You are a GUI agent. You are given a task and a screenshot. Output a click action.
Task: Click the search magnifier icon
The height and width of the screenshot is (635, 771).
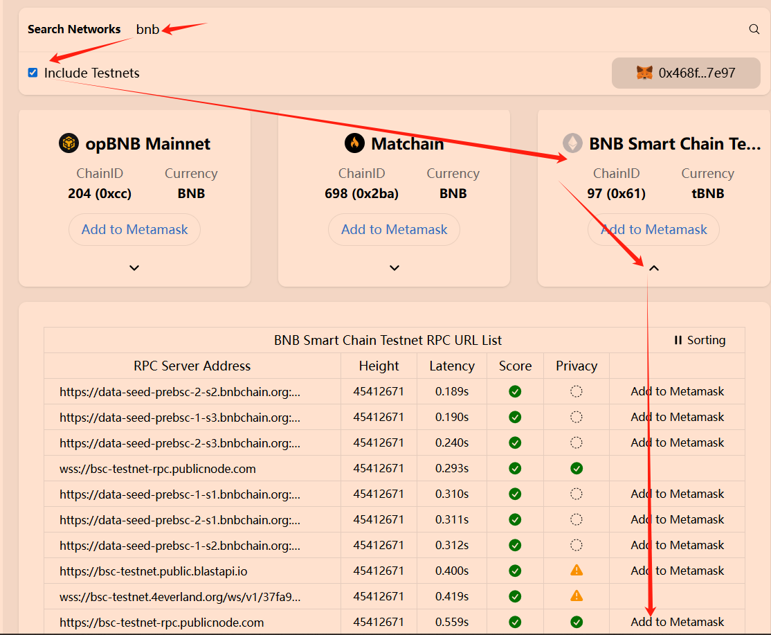click(754, 29)
